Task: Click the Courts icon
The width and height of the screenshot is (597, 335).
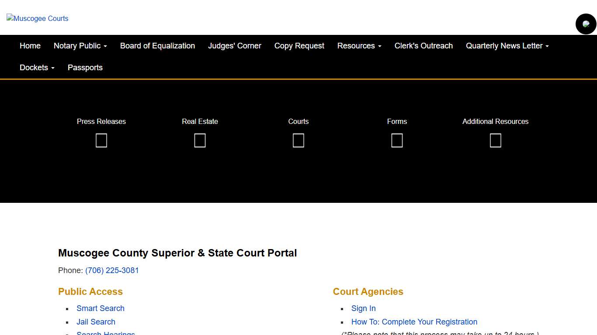Action: coord(298,140)
